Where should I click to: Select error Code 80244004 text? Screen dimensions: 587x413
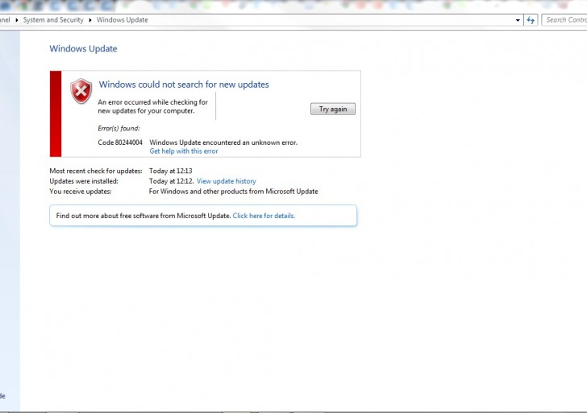tap(120, 142)
